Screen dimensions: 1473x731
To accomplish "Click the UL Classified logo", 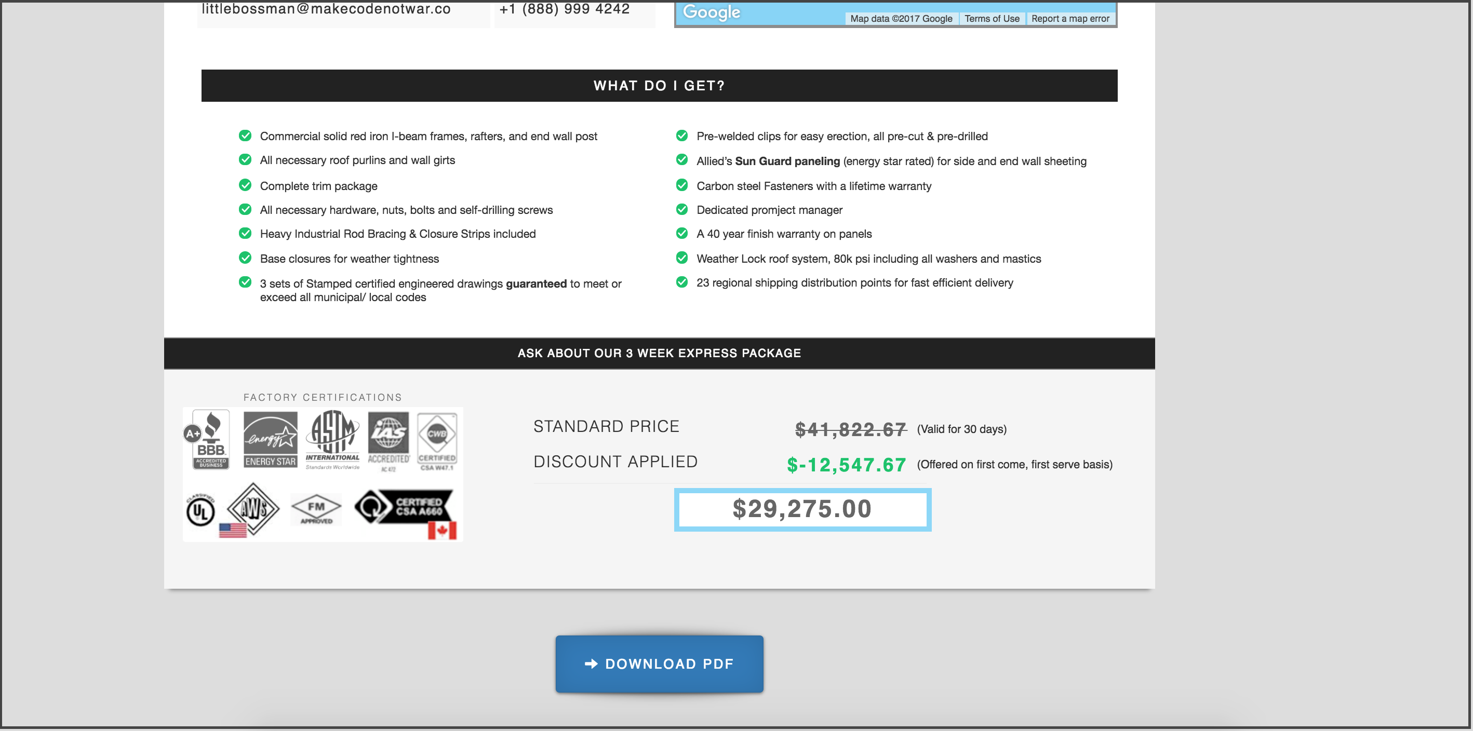I will [200, 510].
